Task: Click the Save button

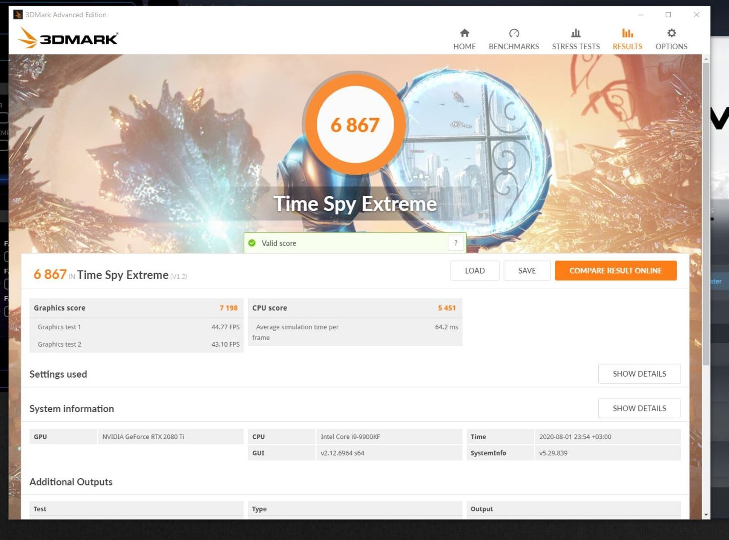Action: click(527, 270)
